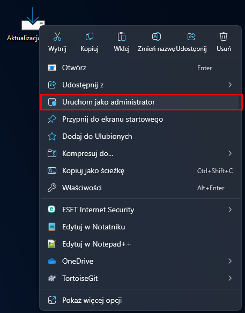This screenshot has height=313, width=245.
Task: Click the Wytnij scissors icon
Action: (57, 36)
